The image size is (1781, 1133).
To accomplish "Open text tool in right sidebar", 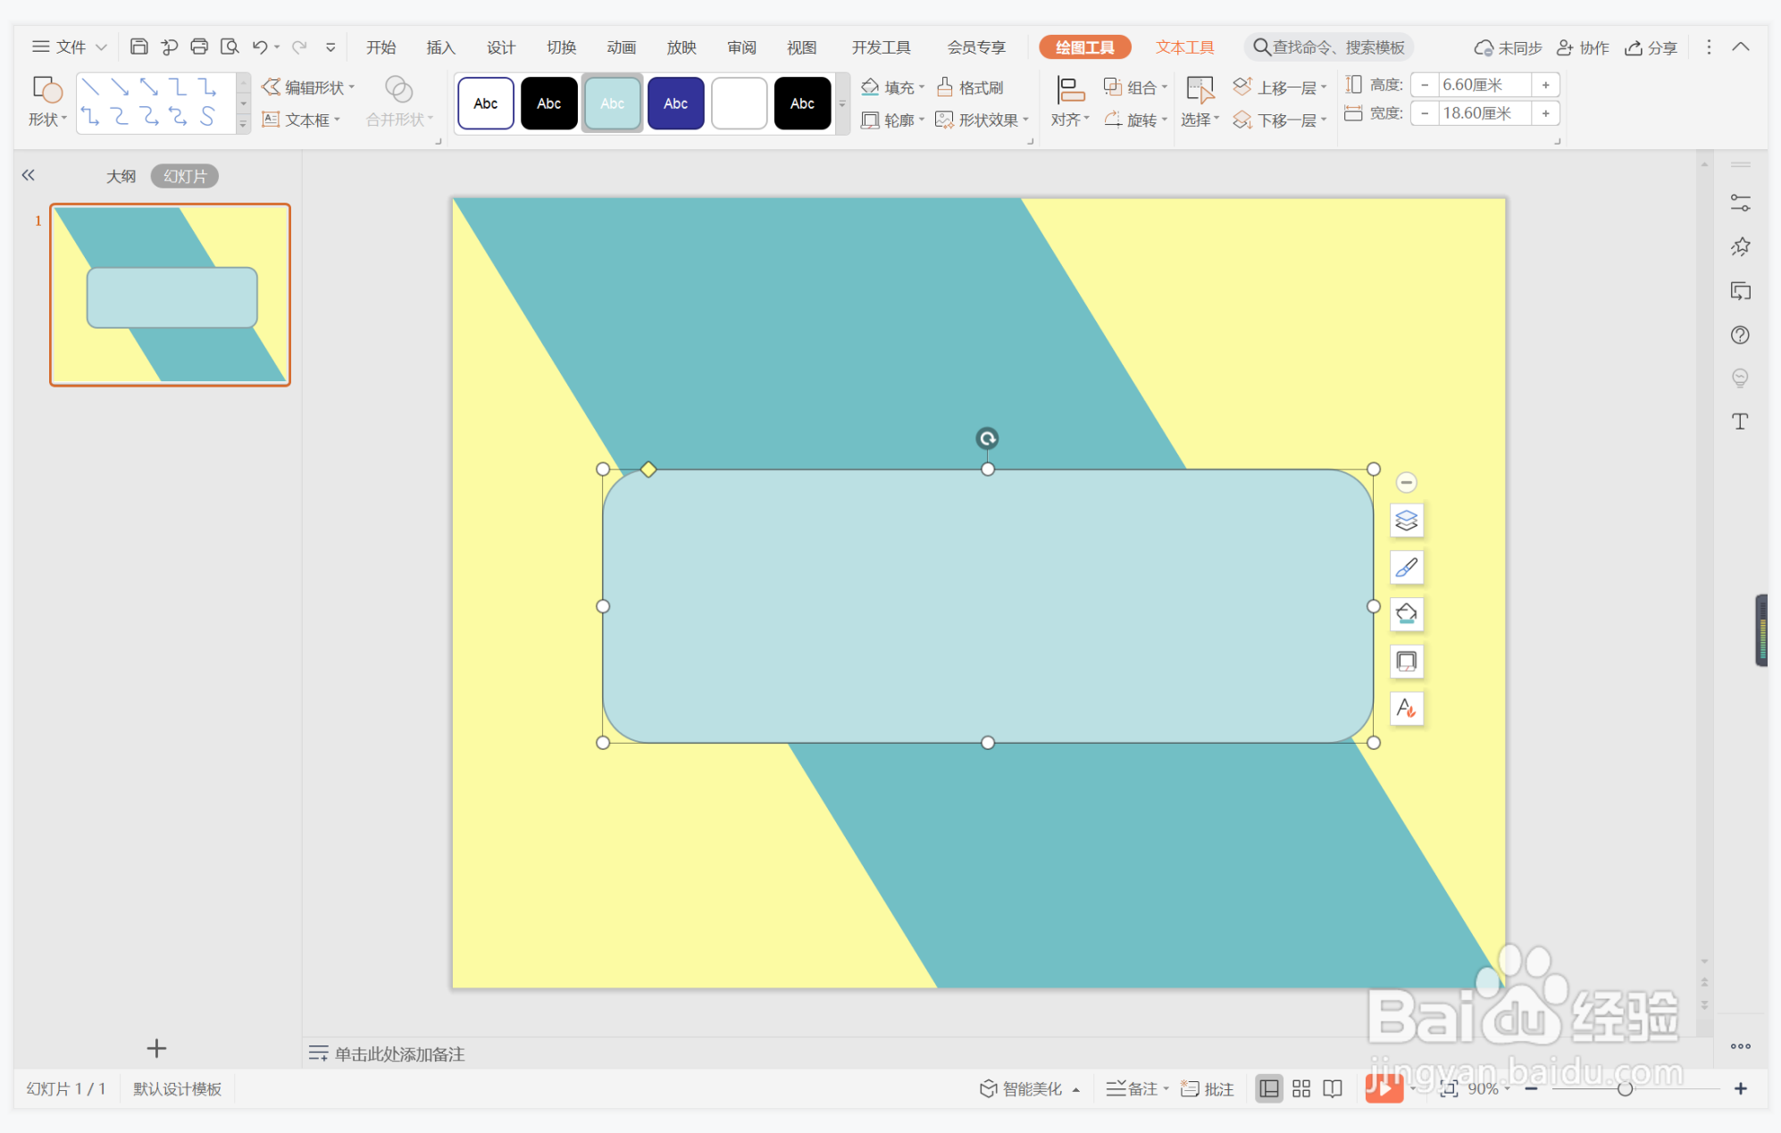I will coord(1739,421).
